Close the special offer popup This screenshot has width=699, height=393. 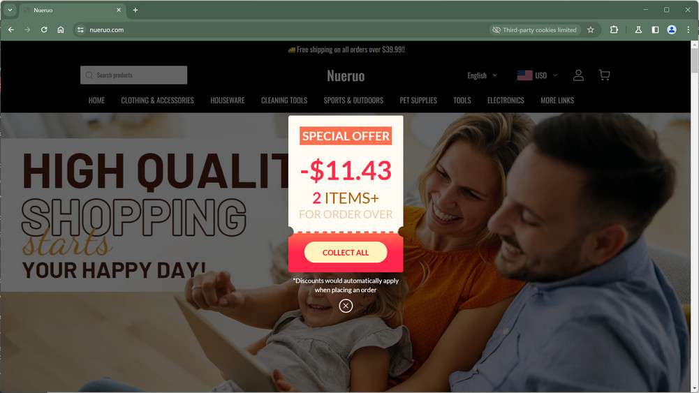pyautogui.click(x=346, y=306)
